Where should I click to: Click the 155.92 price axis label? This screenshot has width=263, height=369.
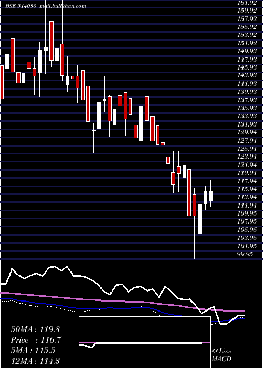(x=247, y=27)
